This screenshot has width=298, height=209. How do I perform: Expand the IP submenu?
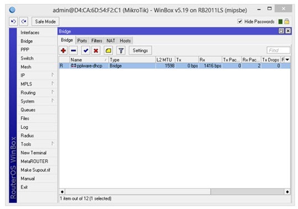(x=37, y=76)
